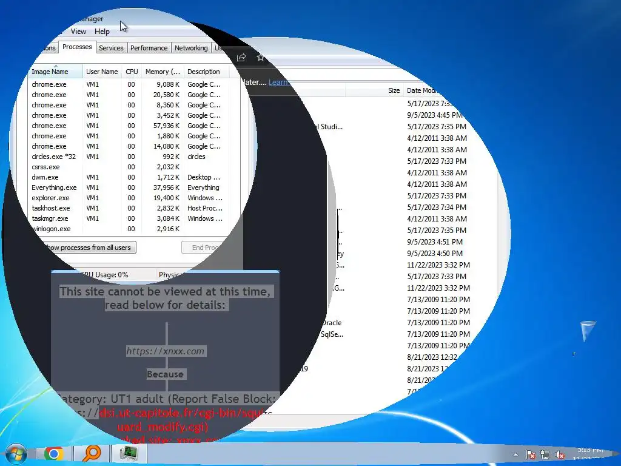621x466 pixels.
Task: Sort processes by User Name column
Action: point(102,72)
